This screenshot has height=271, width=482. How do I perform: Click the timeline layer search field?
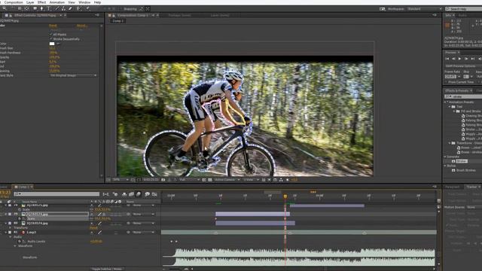(x=56, y=194)
